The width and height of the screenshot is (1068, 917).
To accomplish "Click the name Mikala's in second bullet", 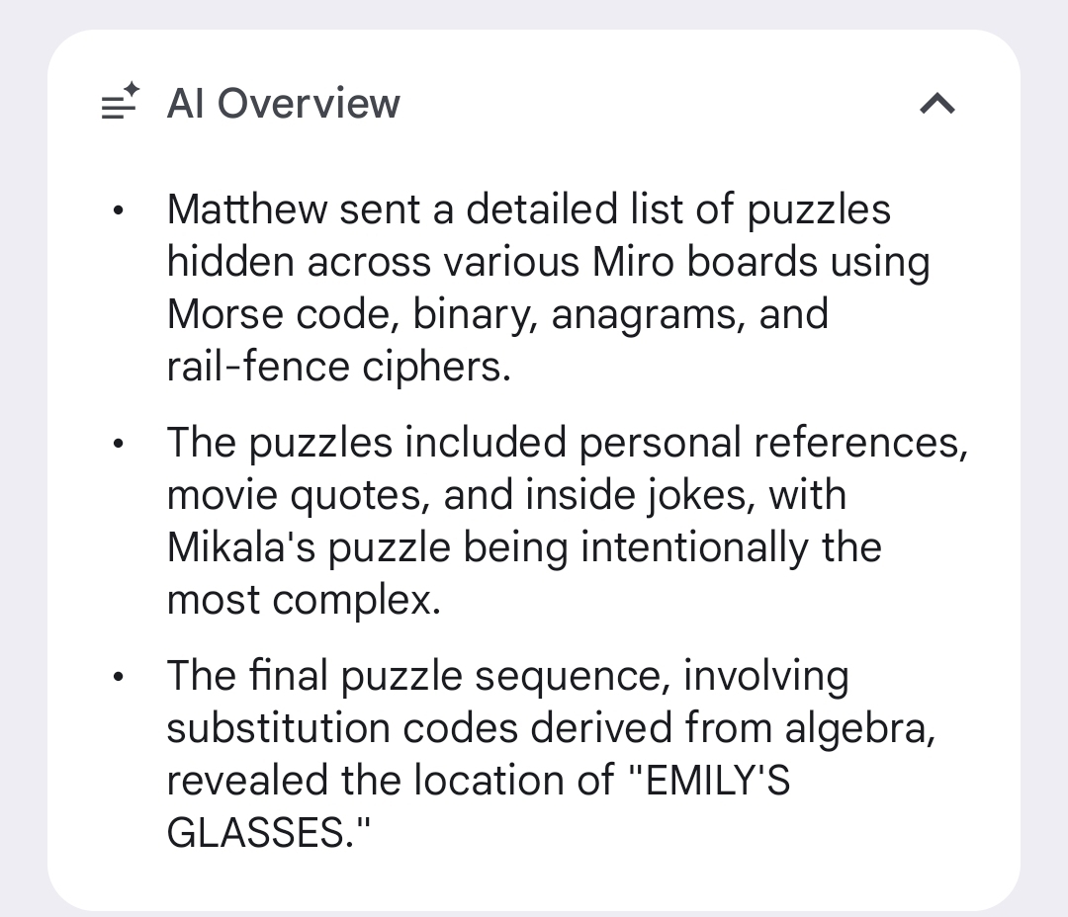I will tap(241, 548).
